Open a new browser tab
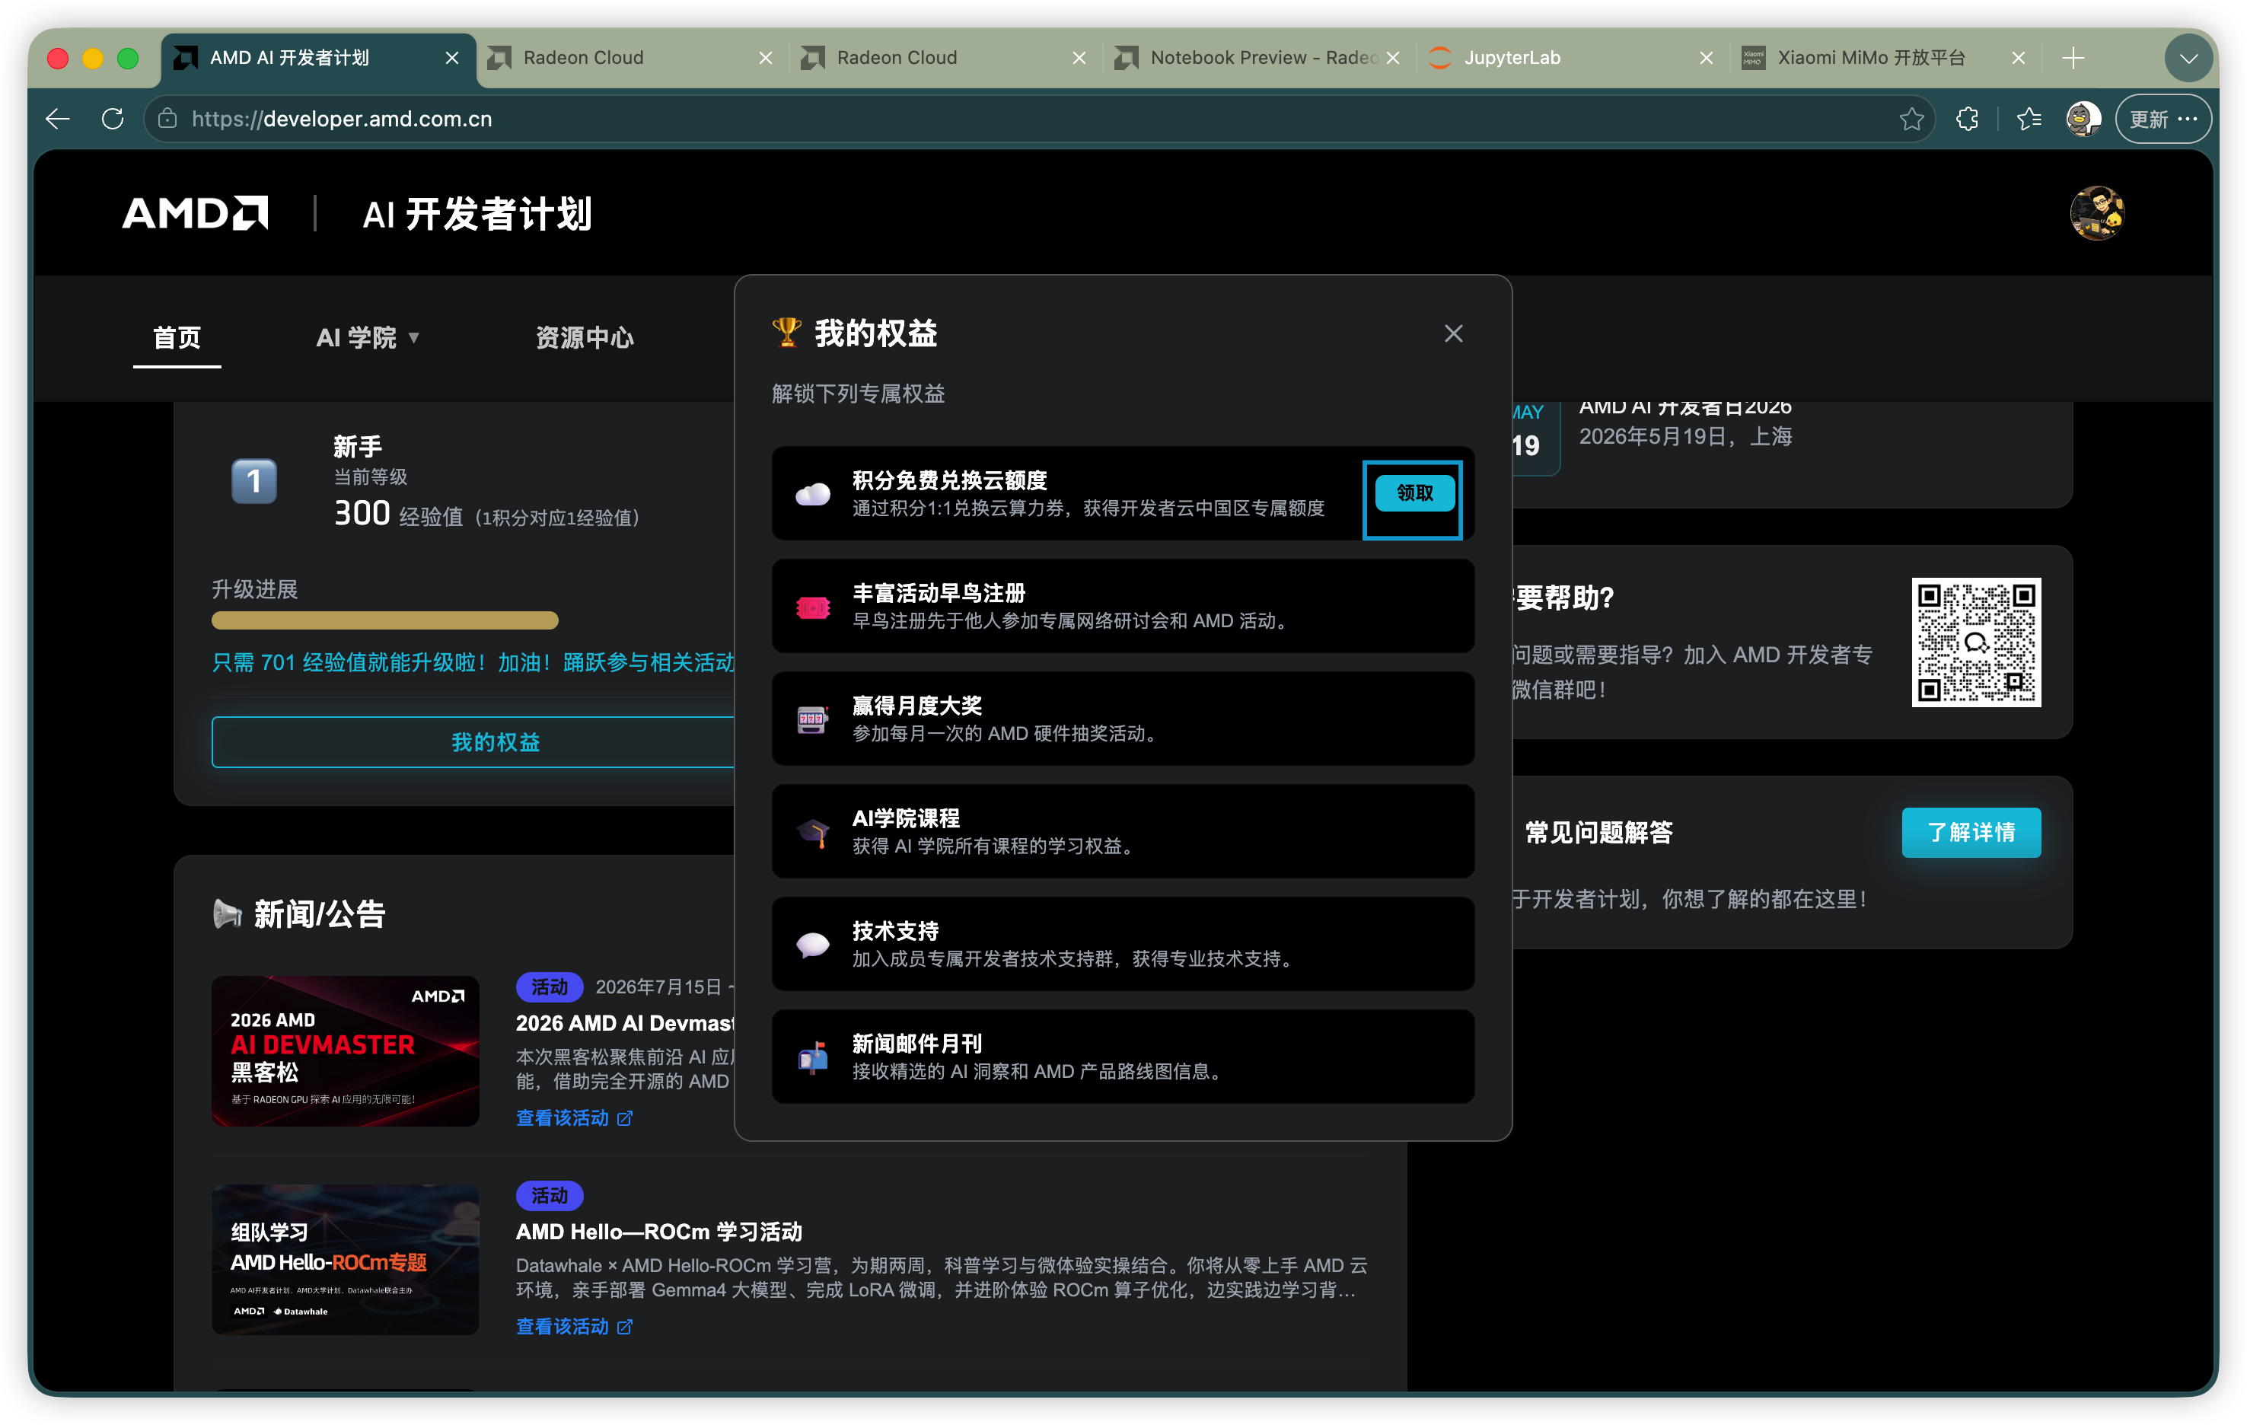The image size is (2247, 1425). coord(2073,58)
